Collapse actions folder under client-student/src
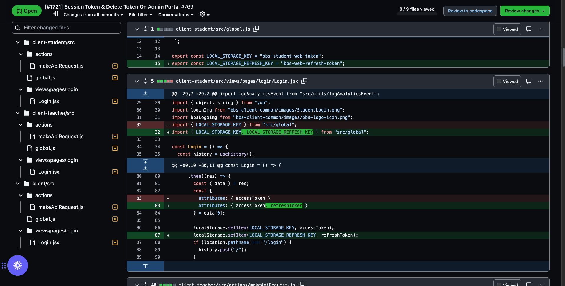The width and height of the screenshot is (565, 286). pos(21,54)
